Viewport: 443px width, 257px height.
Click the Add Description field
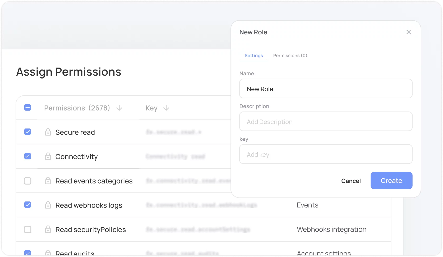click(326, 122)
